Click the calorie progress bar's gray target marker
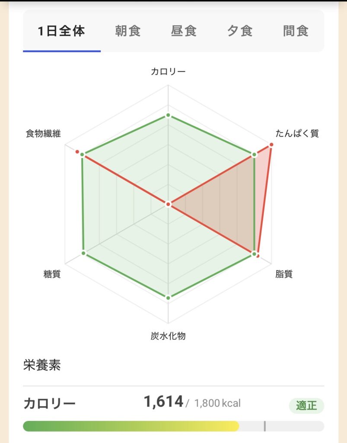The height and width of the screenshot is (443, 347). coord(264,426)
